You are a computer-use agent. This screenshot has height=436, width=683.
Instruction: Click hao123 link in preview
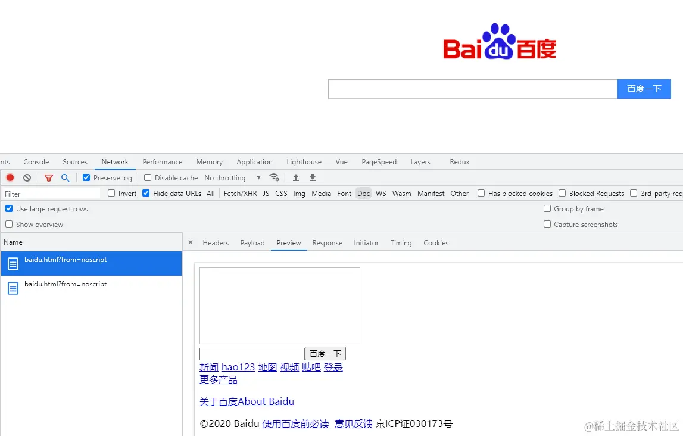click(238, 367)
